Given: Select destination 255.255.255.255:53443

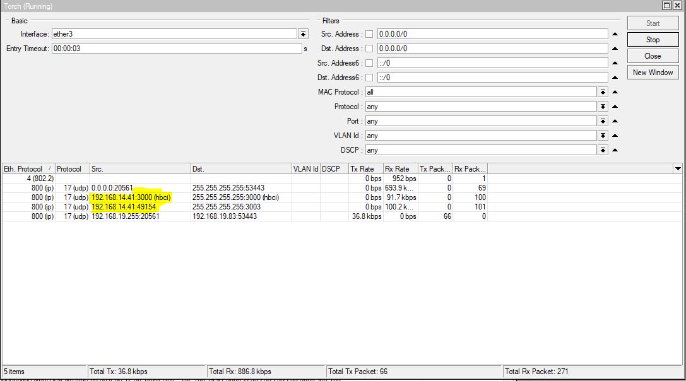Looking at the screenshot, I should (241, 188).
